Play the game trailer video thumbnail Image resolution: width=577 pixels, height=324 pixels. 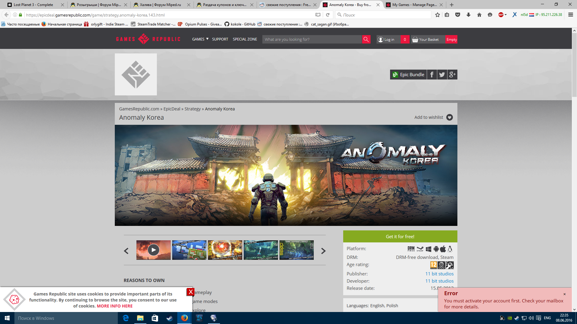tap(154, 250)
